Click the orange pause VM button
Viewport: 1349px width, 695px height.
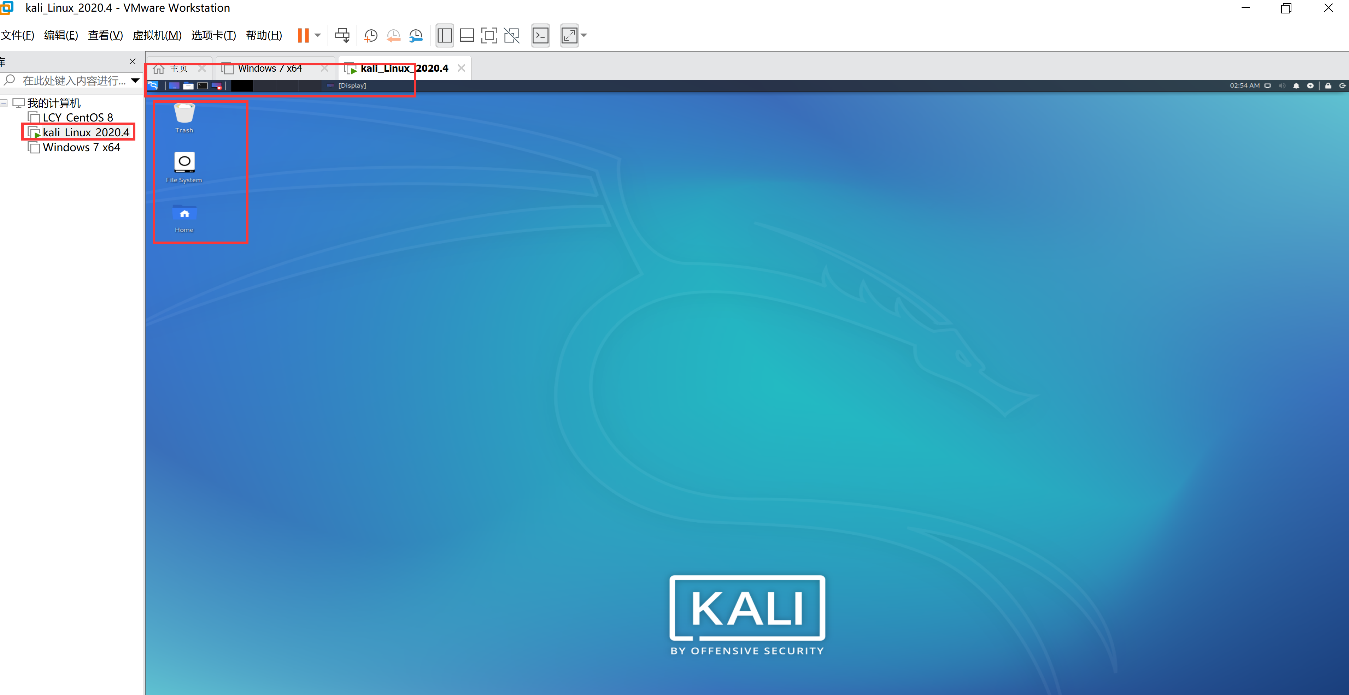coord(303,36)
